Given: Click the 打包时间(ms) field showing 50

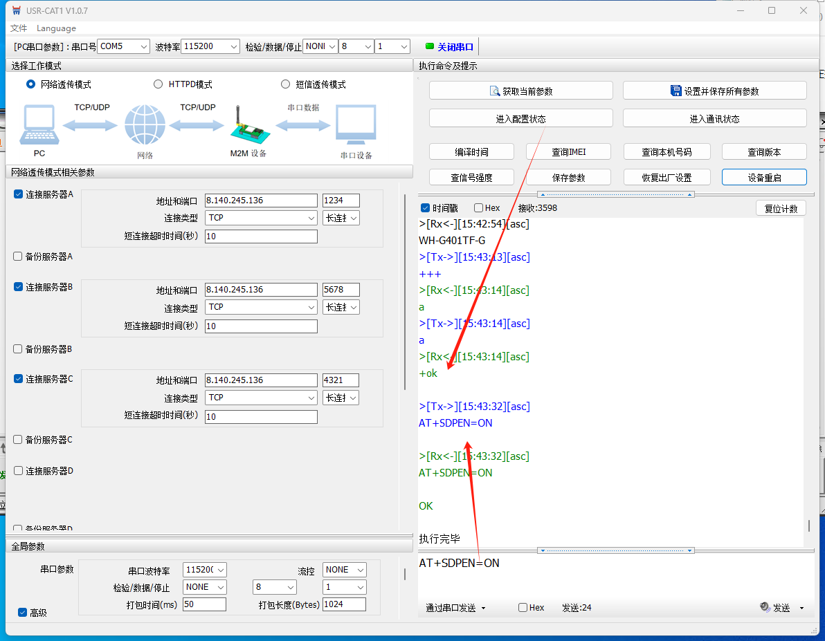Looking at the screenshot, I should click(x=205, y=604).
